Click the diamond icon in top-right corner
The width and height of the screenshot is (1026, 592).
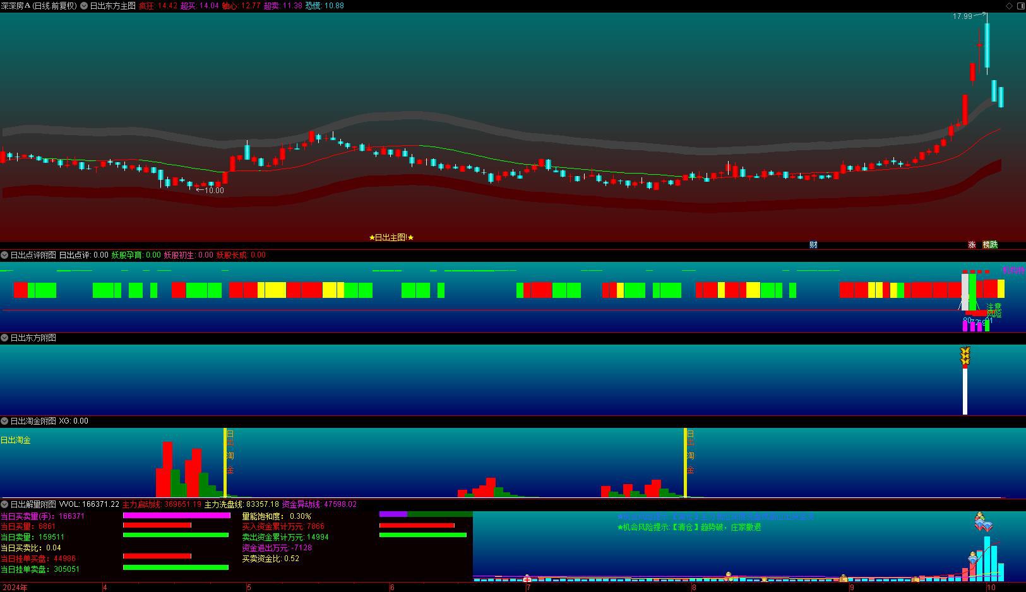pyautogui.click(x=1009, y=6)
